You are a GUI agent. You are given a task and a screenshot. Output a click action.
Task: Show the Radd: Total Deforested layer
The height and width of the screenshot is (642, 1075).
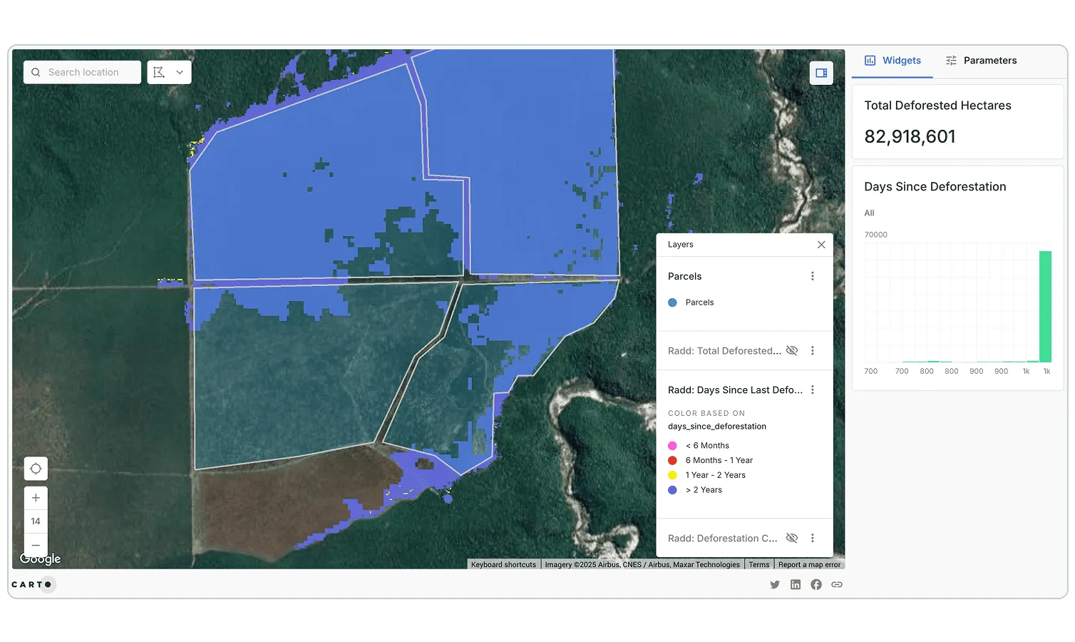coord(792,350)
